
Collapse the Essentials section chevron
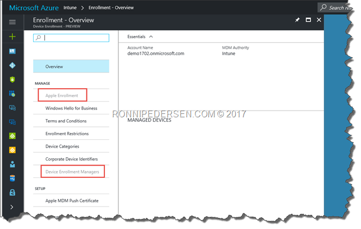(x=151, y=36)
